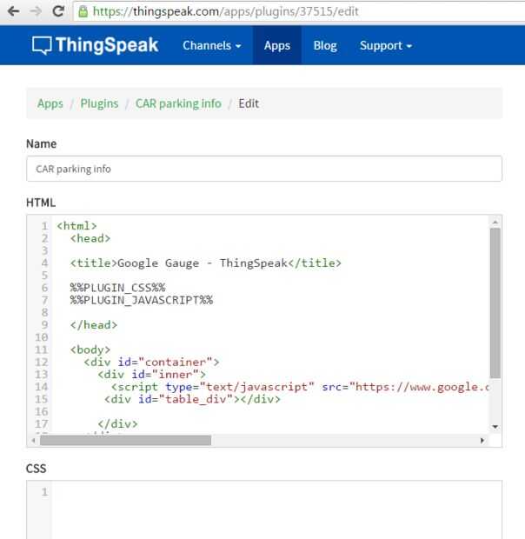Expand the Channels dropdown menu
This screenshot has height=539, width=525.
[211, 45]
